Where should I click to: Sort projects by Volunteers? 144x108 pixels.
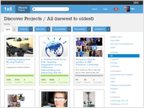[x=59, y=29]
